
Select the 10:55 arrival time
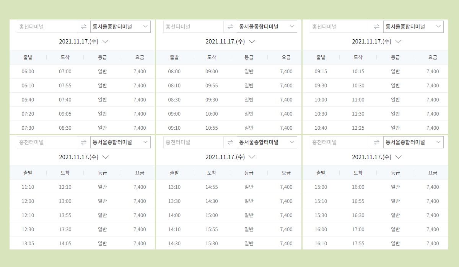pos(212,128)
